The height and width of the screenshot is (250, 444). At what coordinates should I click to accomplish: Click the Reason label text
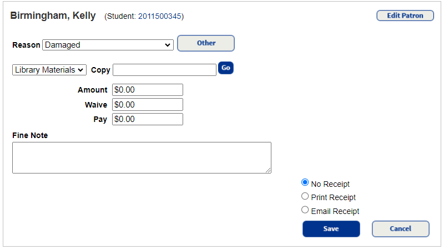(26, 45)
